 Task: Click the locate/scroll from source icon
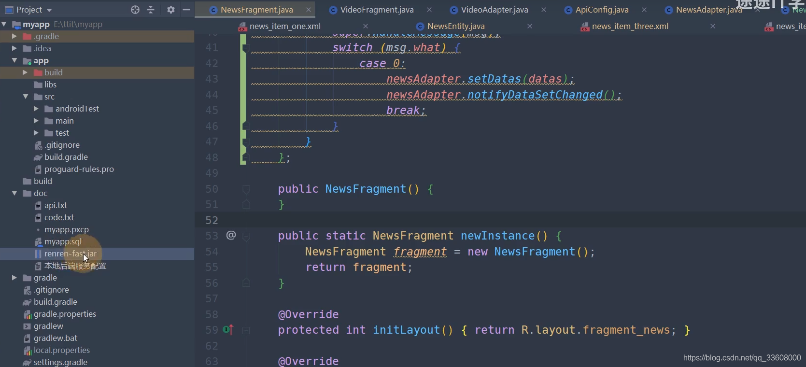135,10
